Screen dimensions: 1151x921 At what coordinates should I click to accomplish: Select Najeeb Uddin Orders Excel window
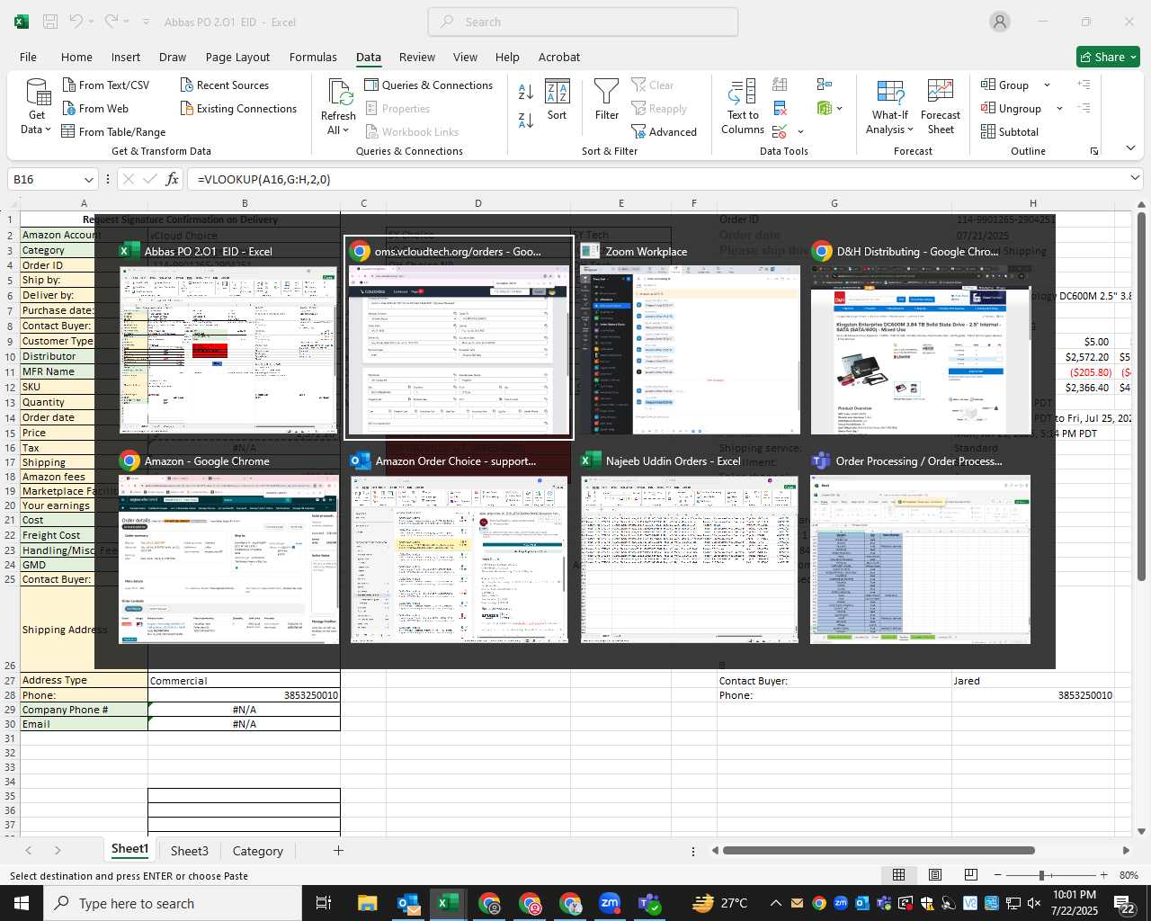[x=690, y=548]
